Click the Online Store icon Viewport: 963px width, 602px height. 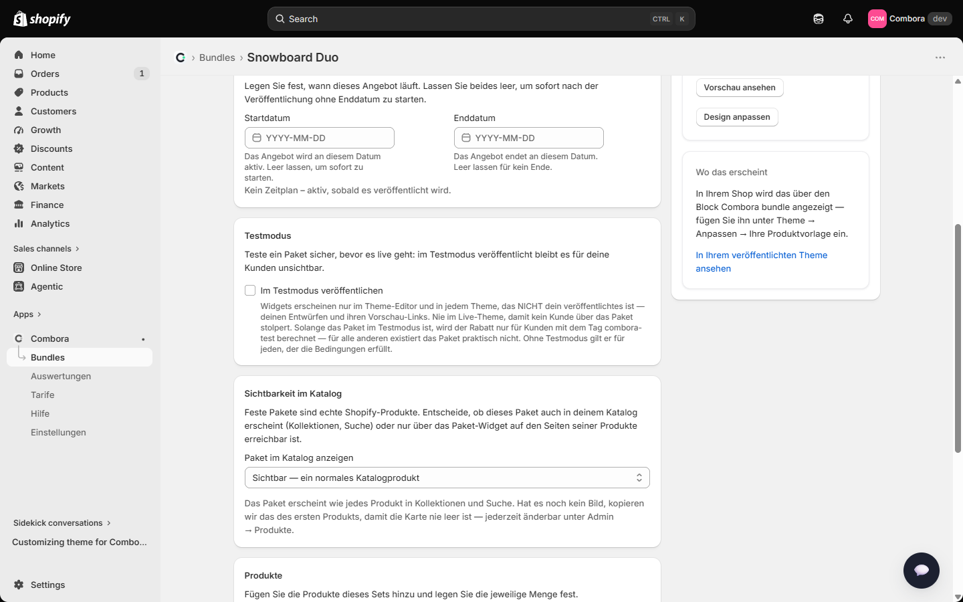[19, 268]
